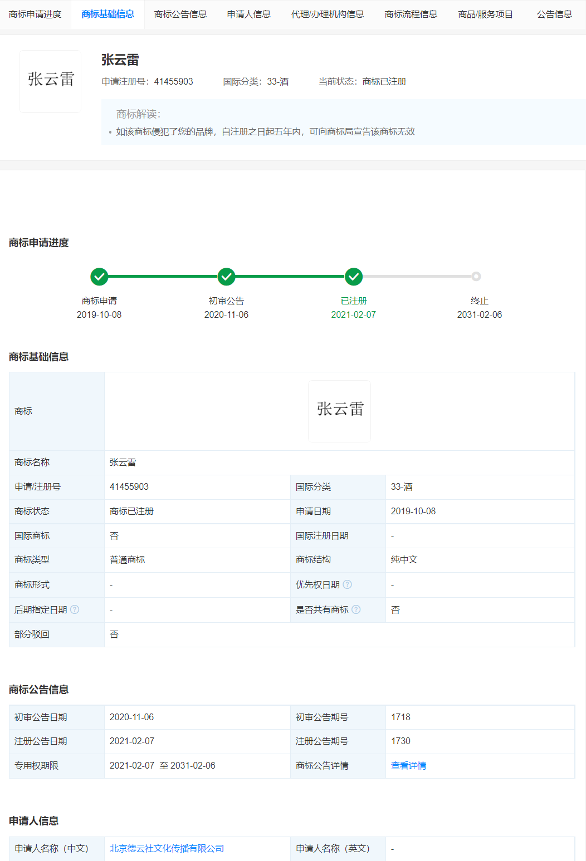The height and width of the screenshot is (861, 586).
Task: Click the 已注册 green checkmark step
Action: tap(354, 277)
